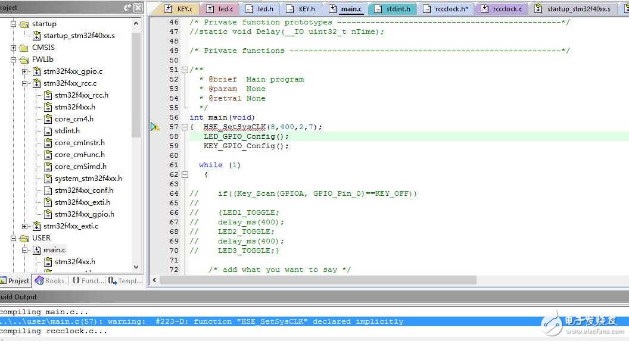Click the core_cmSimd.h header icon
Viewport: 629px width, 341px height.
(x=48, y=167)
